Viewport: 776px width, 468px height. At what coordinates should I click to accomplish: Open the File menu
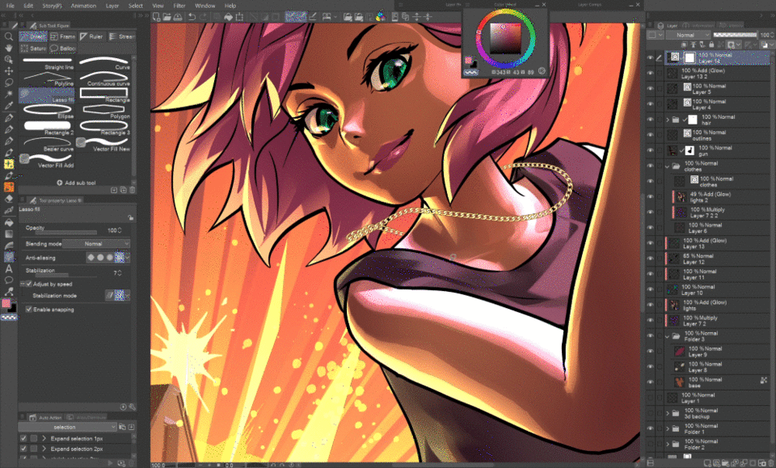coord(10,6)
